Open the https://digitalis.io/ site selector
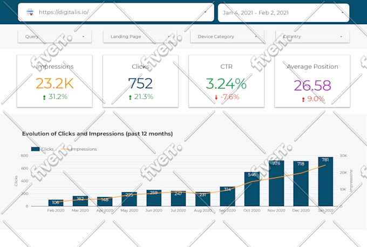367x247 pixels. coord(116,12)
